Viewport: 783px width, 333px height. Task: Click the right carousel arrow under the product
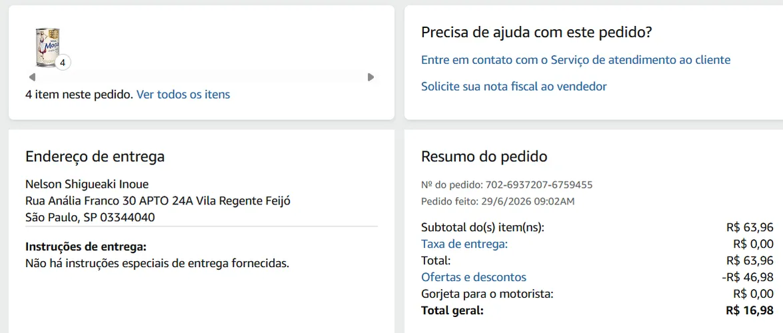pos(371,77)
